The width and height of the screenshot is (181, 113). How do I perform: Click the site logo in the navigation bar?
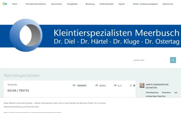click(5, 4)
